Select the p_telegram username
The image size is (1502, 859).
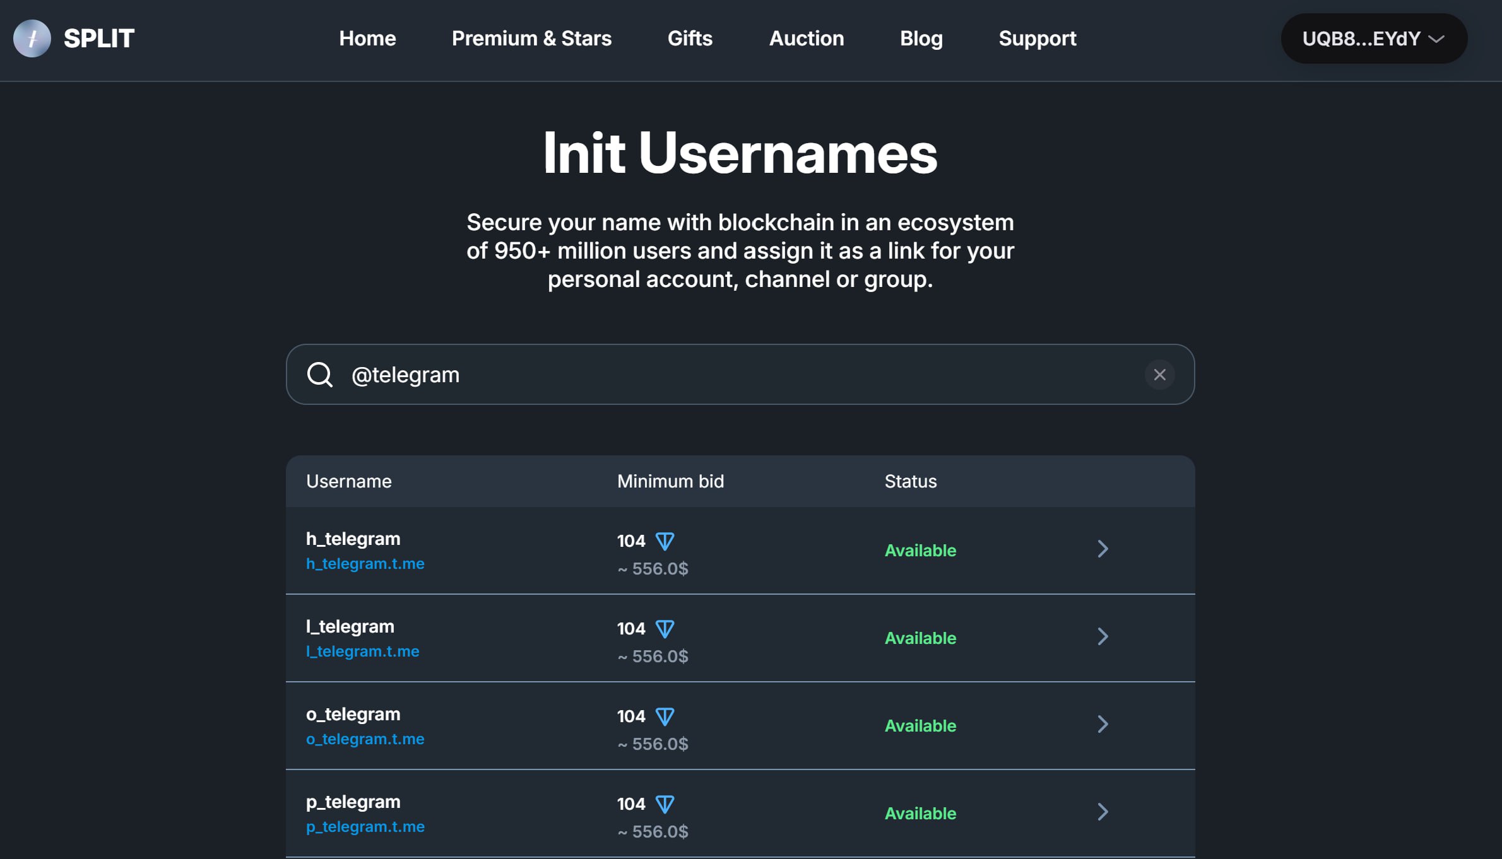coord(353,802)
